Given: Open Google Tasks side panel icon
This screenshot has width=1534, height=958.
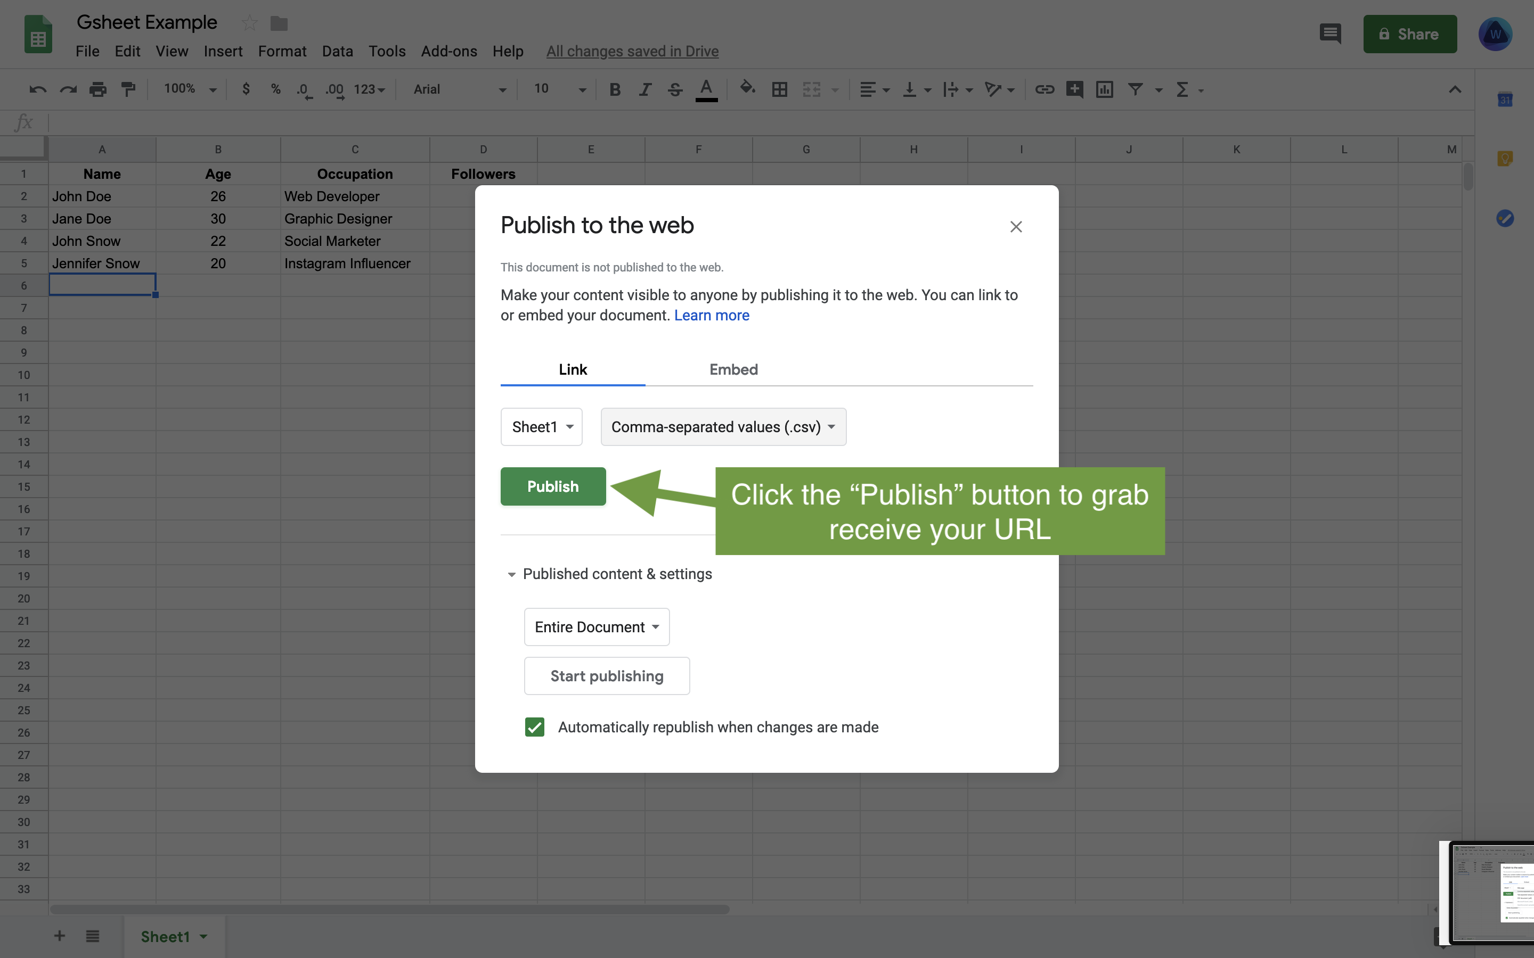Looking at the screenshot, I should coord(1505,218).
